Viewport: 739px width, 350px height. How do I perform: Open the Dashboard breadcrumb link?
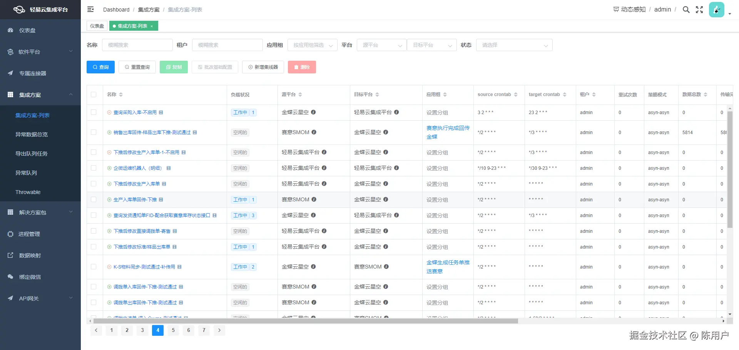pyautogui.click(x=116, y=10)
